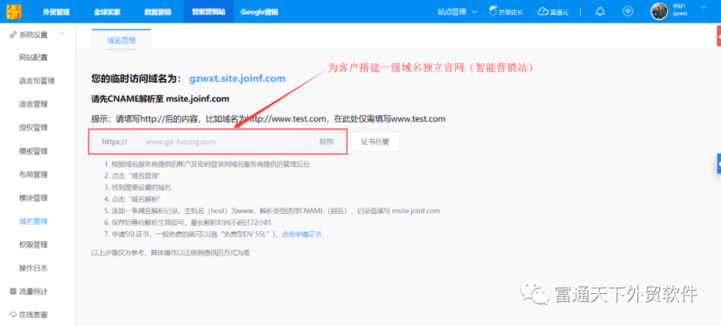Click footnote 以上步骤仅为参考

tap(171, 253)
